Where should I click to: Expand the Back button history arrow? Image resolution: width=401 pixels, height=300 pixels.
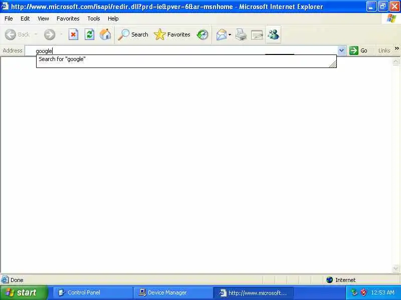tap(36, 34)
